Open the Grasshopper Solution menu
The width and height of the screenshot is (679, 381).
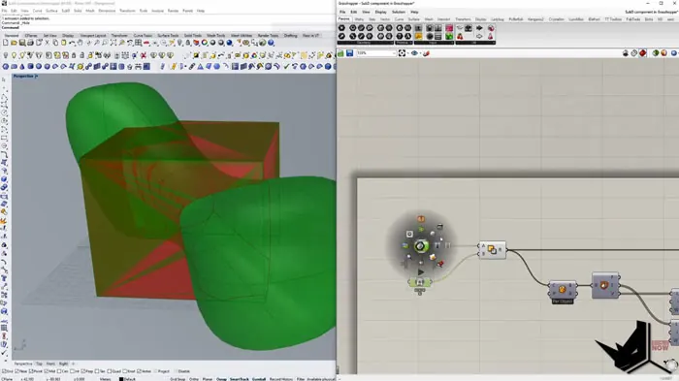[399, 13]
